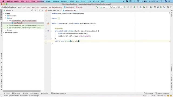Click the override gutter icon beside onCreate
The image size is (173, 97).
(48, 31)
